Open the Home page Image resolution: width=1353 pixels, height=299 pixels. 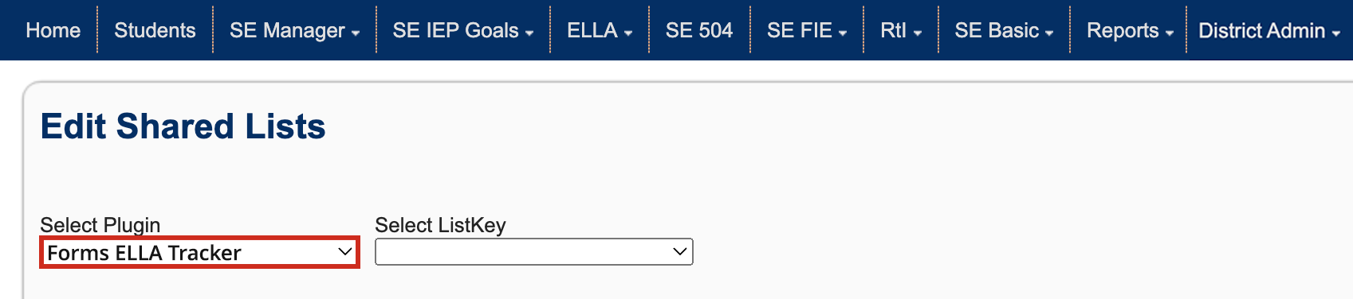(x=53, y=30)
